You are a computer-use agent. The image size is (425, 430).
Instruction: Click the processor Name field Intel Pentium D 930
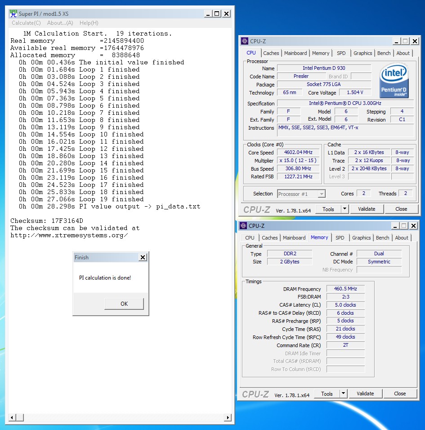point(324,68)
